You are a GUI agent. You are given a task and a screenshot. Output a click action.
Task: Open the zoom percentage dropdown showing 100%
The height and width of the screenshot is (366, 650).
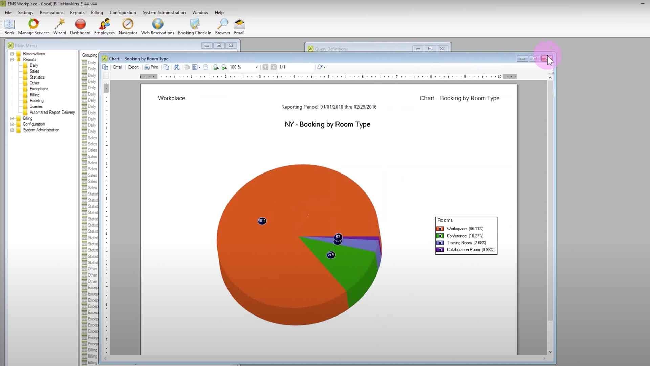pyautogui.click(x=256, y=67)
